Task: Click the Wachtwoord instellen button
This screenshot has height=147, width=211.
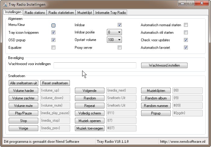Action: tap(164, 65)
